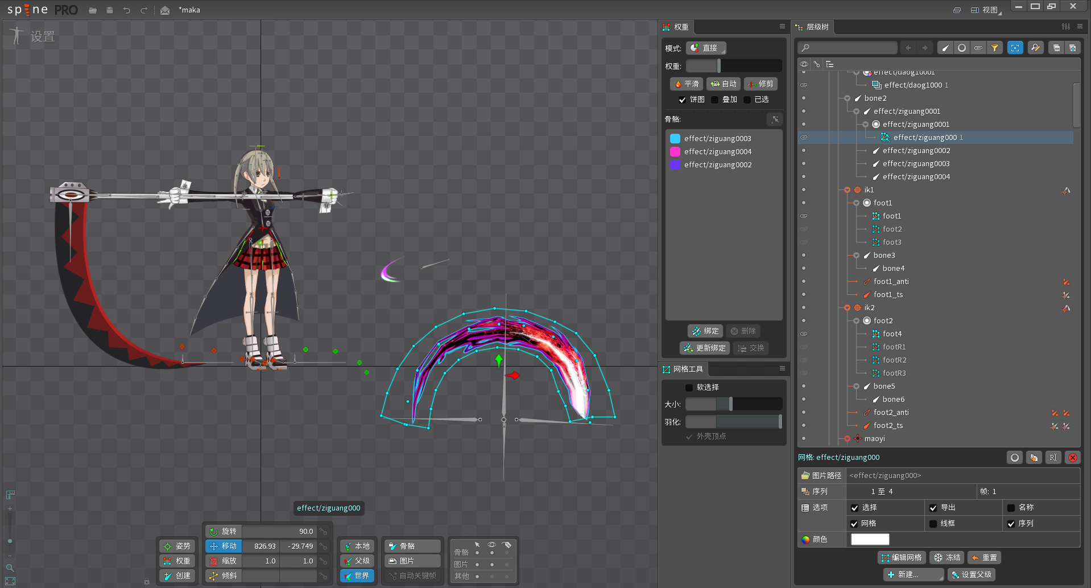Expand all tree nodes icon

click(x=1073, y=48)
